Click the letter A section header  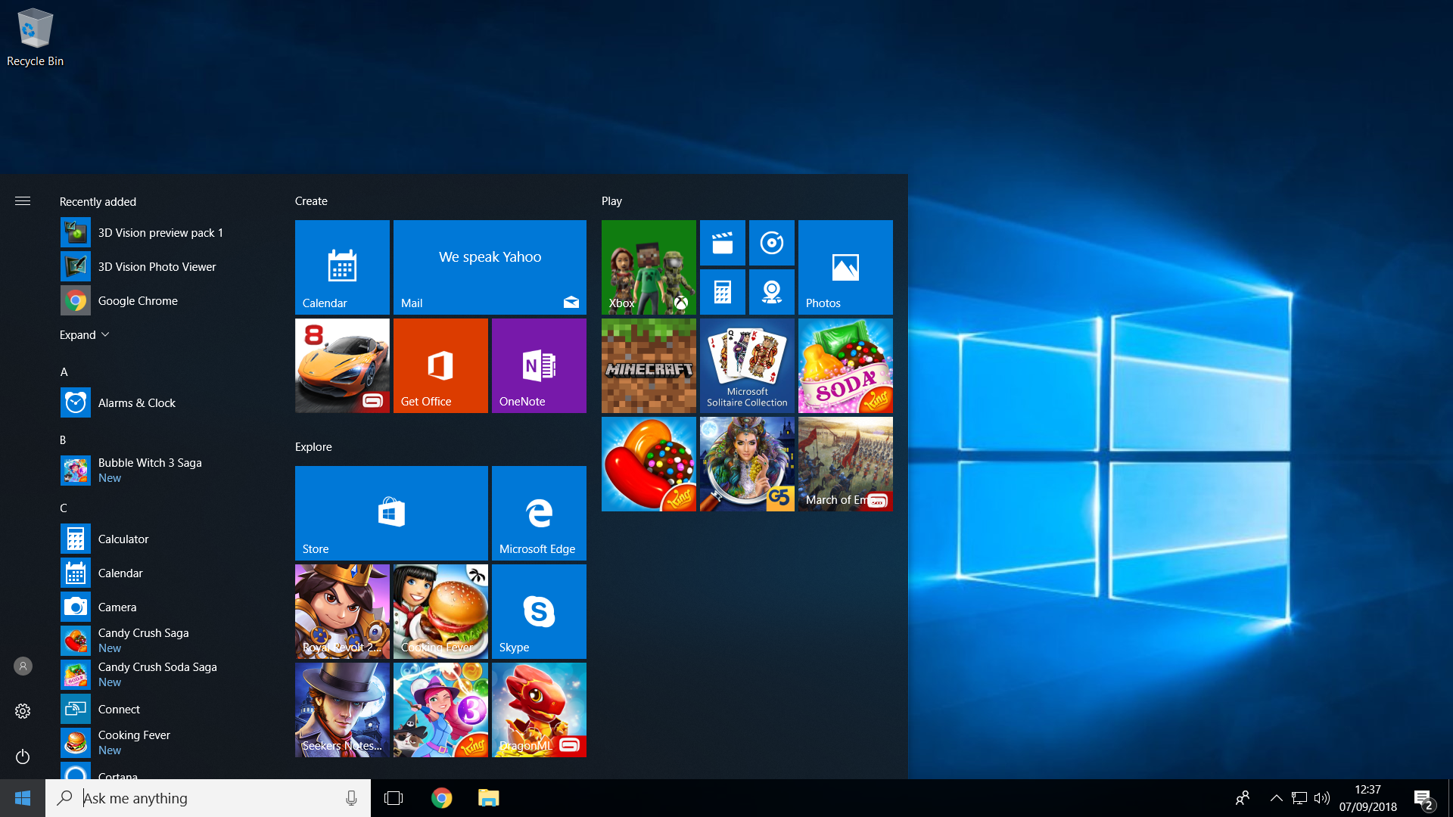(64, 372)
